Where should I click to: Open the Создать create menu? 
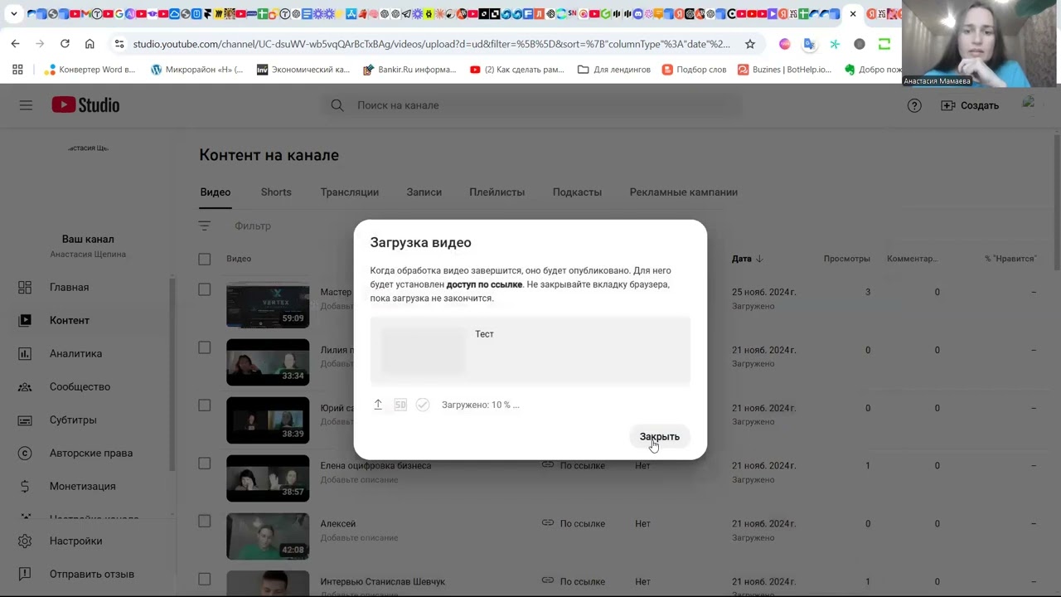970,105
